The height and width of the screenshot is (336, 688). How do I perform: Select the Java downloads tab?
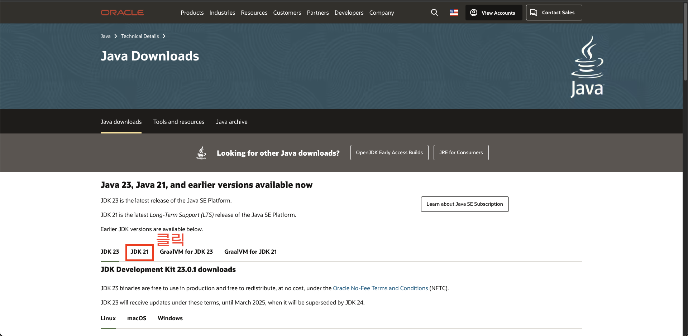coord(121,122)
